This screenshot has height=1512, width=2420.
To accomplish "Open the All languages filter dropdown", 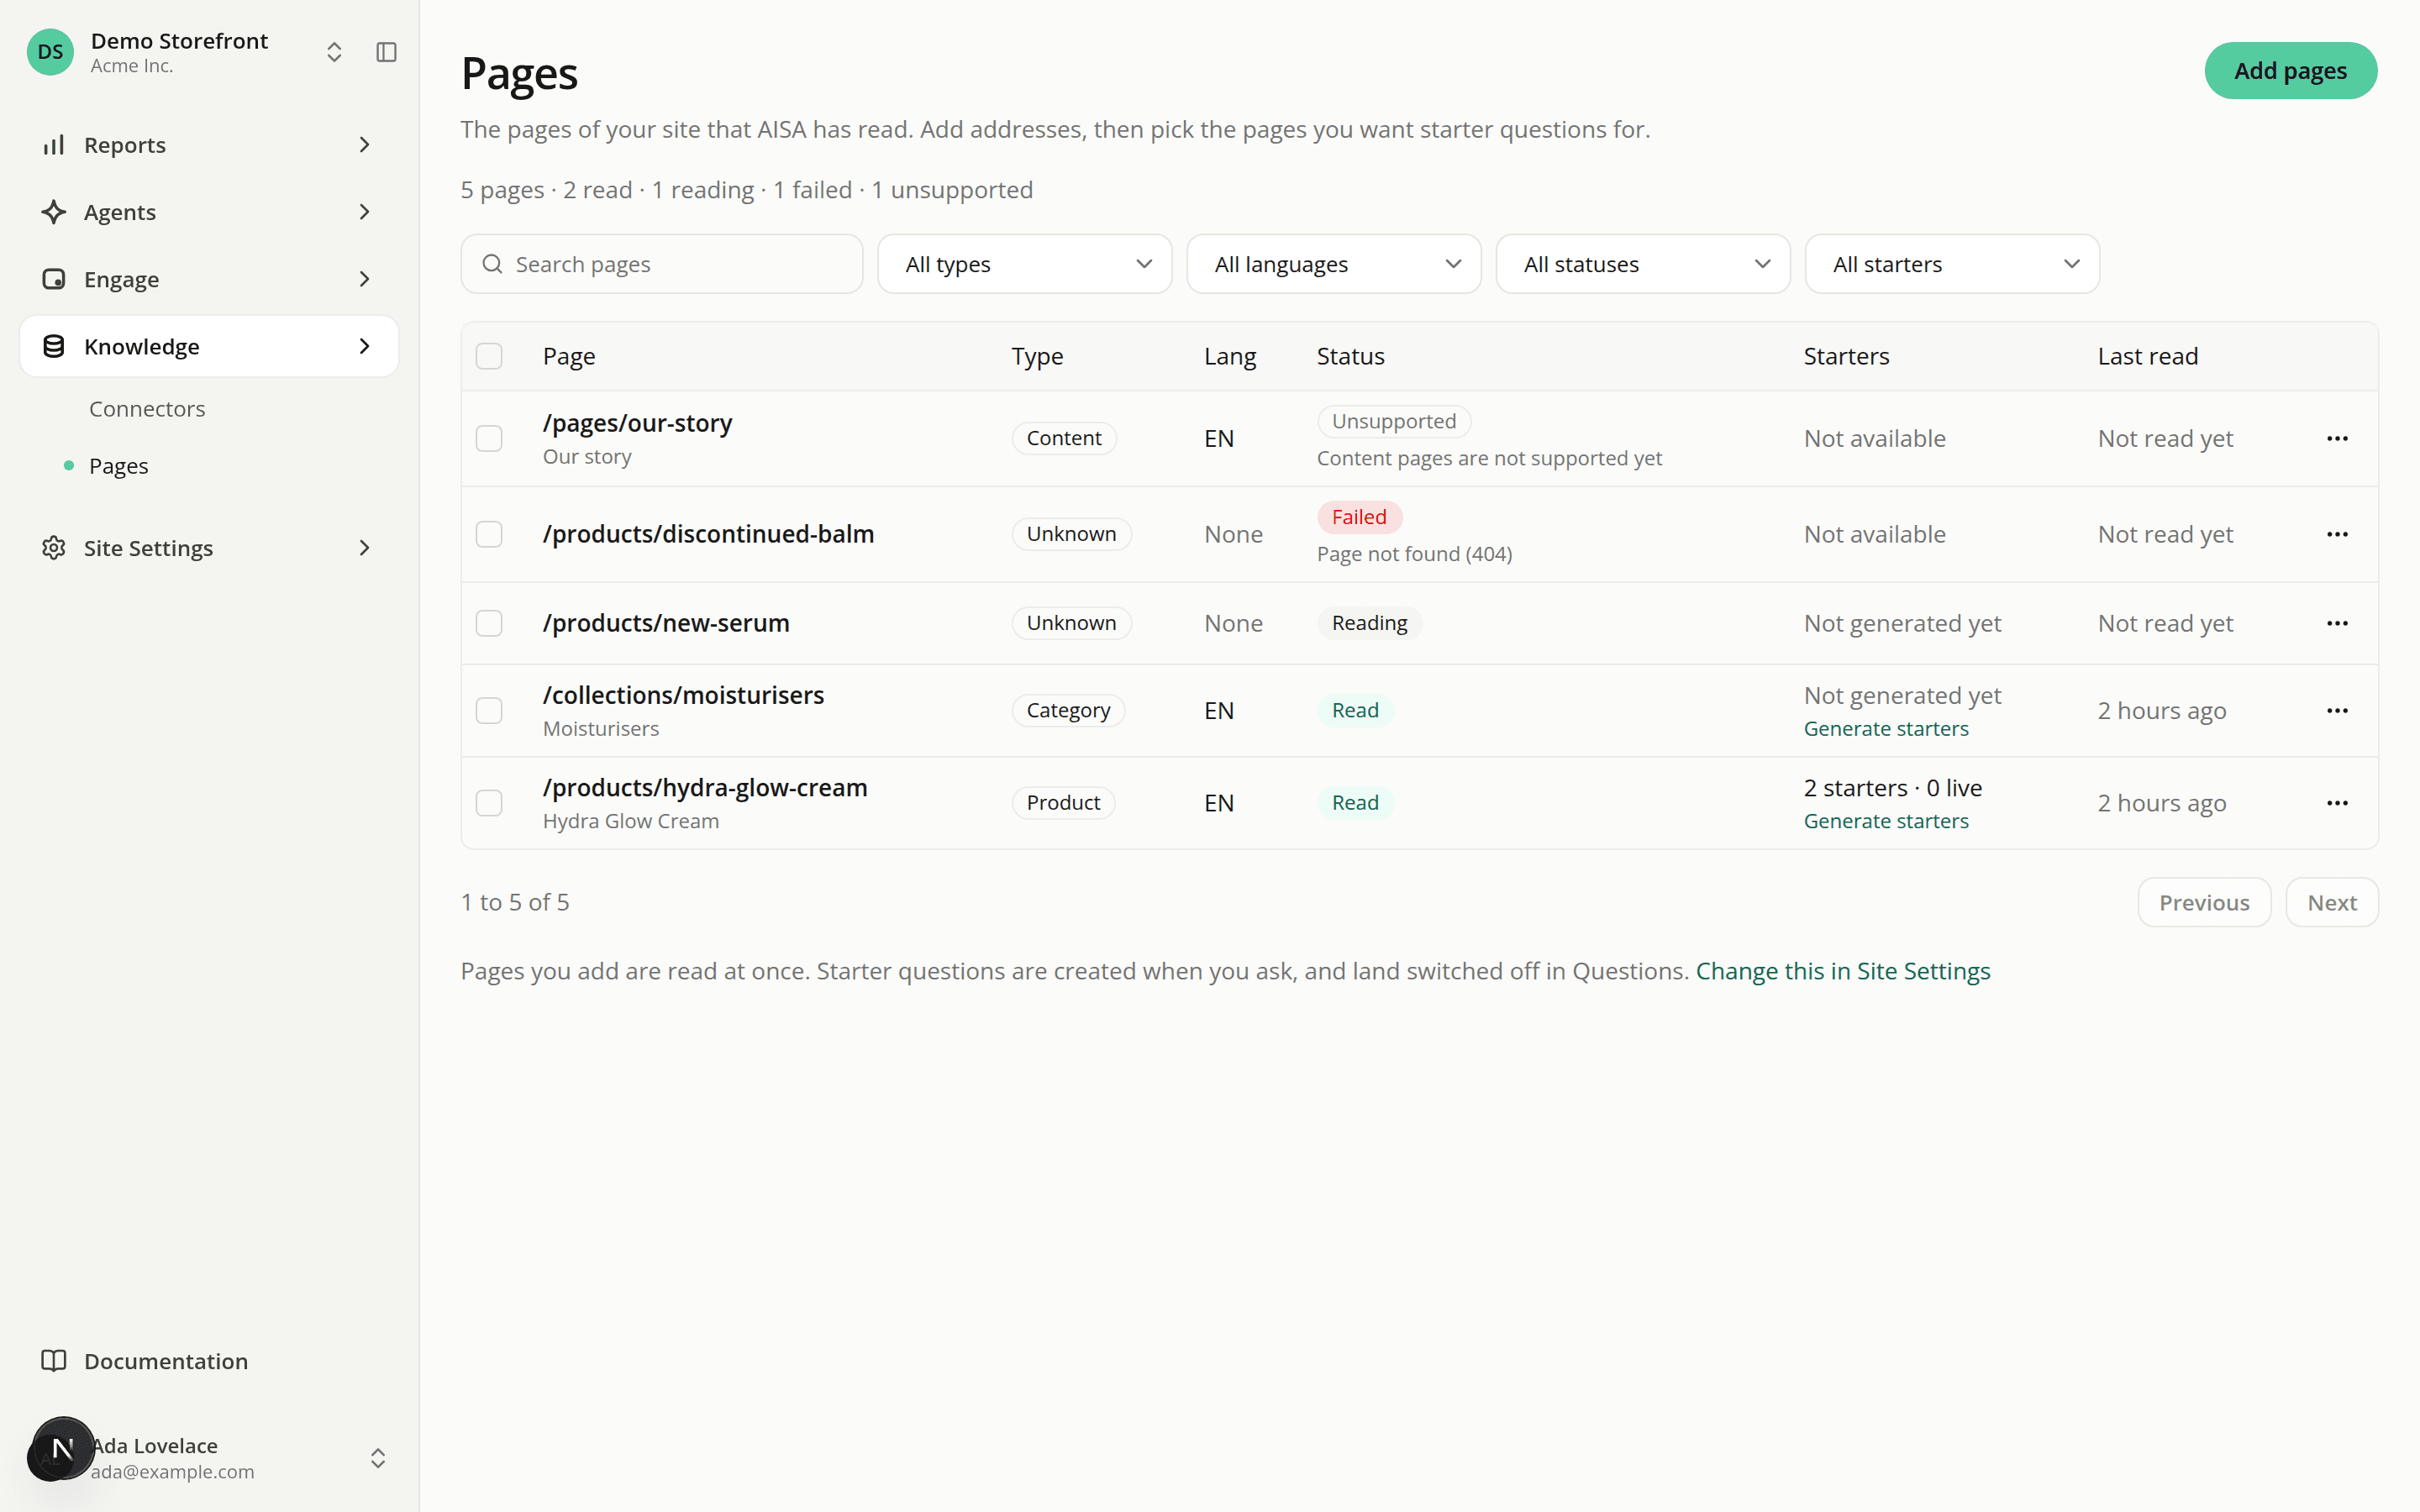I will pyautogui.click(x=1333, y=264).
